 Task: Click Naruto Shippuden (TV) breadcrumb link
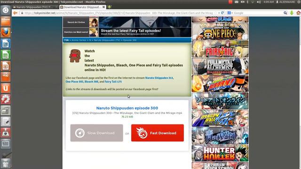tap(107, 40)
